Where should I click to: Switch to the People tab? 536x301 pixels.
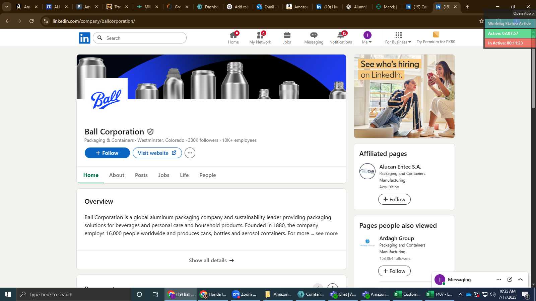pos(208,175)
